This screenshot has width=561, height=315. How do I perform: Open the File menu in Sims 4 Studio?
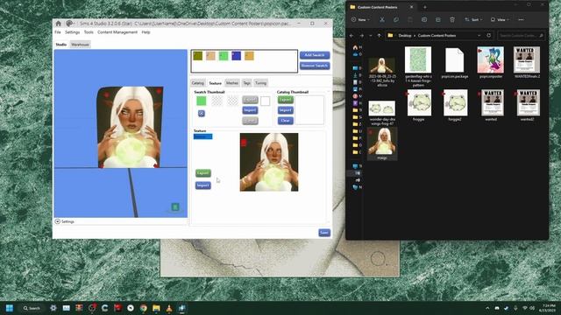[x=58, y=32]
